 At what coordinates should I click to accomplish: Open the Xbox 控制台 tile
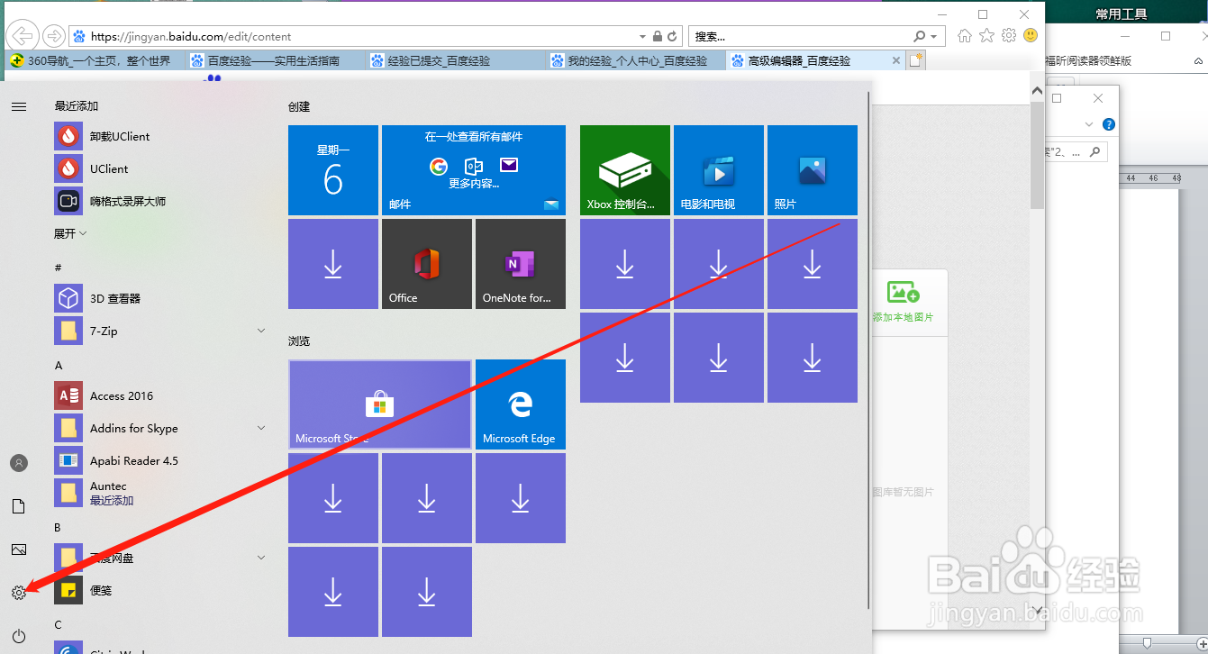(625, 170)
